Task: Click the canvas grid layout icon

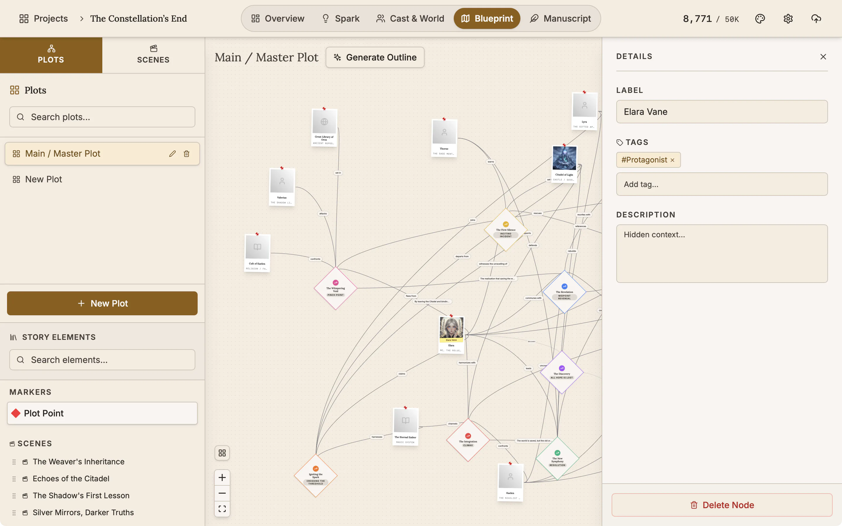Action: pos(222,453)
